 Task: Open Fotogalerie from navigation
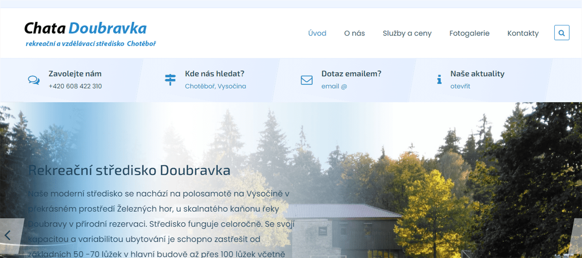coord(469,33)
